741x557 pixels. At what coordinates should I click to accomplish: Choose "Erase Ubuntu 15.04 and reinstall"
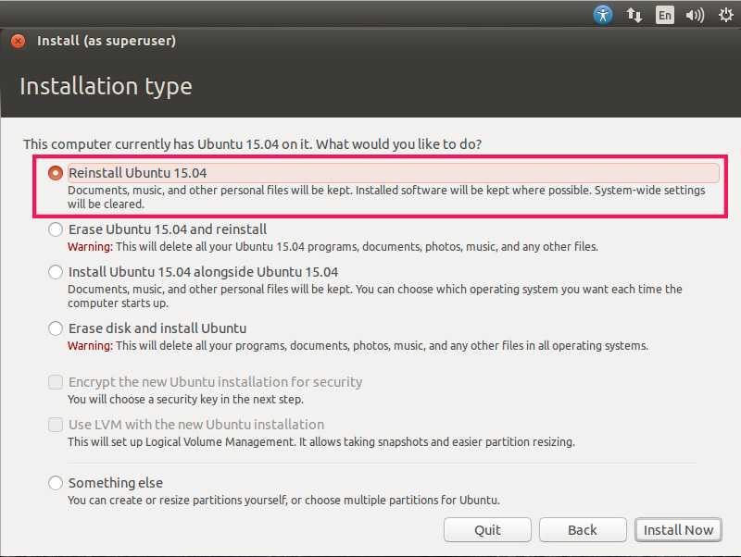(x=55, y=229)
